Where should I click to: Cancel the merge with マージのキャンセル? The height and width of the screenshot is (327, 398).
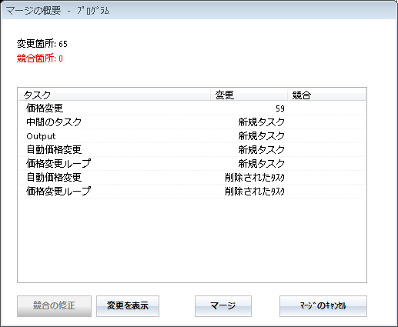click(323, 306)
